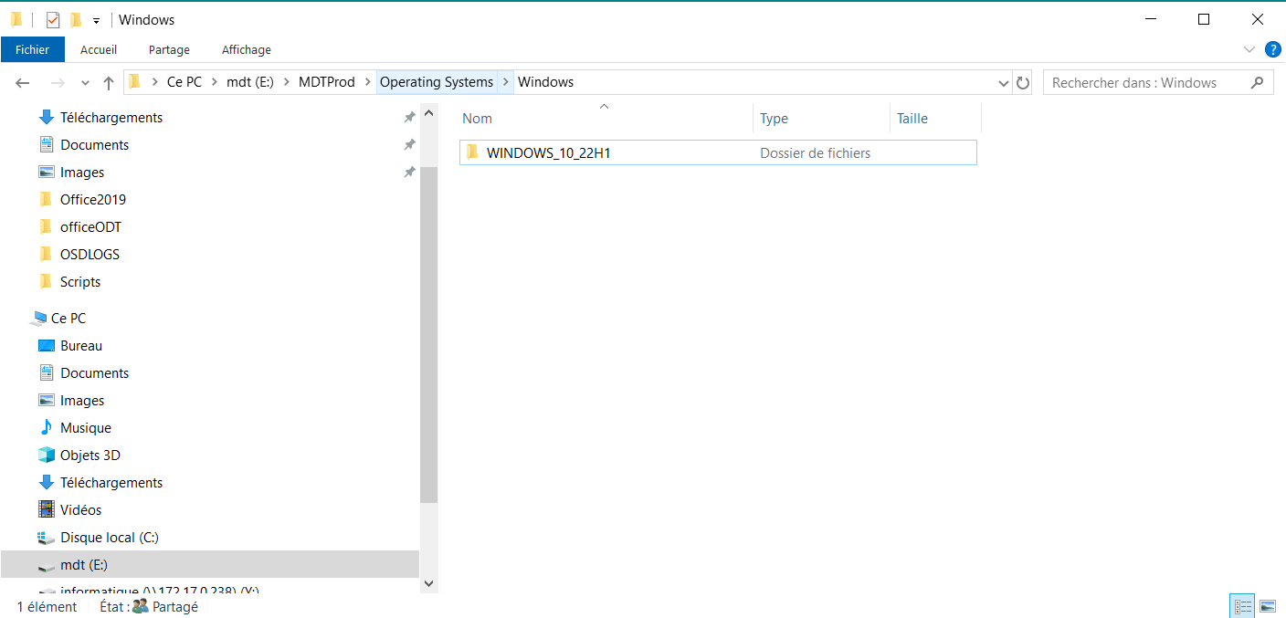This screenshot has height=618, width=1286.
Task: Switch to the Affichage tab
Action: tap(246, 49)
